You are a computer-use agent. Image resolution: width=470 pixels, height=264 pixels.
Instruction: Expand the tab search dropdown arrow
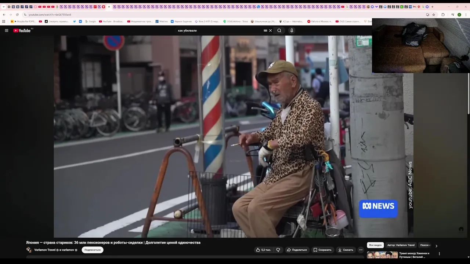tap(4, 7)
